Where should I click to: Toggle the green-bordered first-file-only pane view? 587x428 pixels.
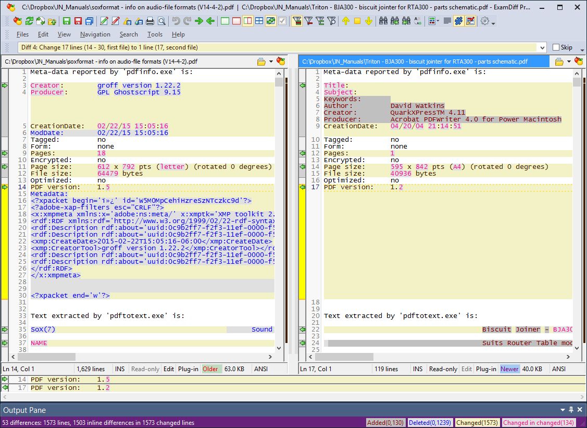click(x=225, y=21)
